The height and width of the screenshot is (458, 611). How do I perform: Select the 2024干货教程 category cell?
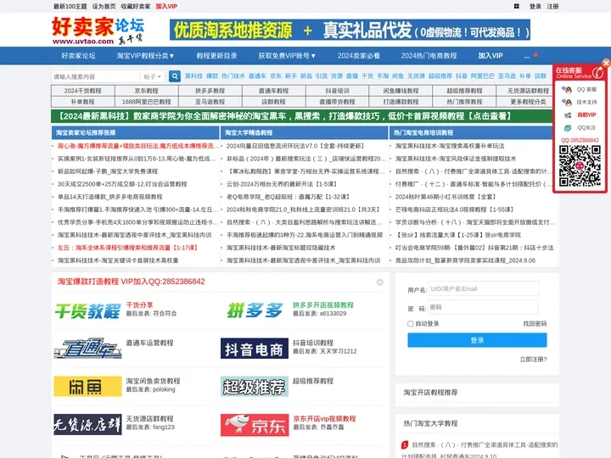tap(82, 91)
